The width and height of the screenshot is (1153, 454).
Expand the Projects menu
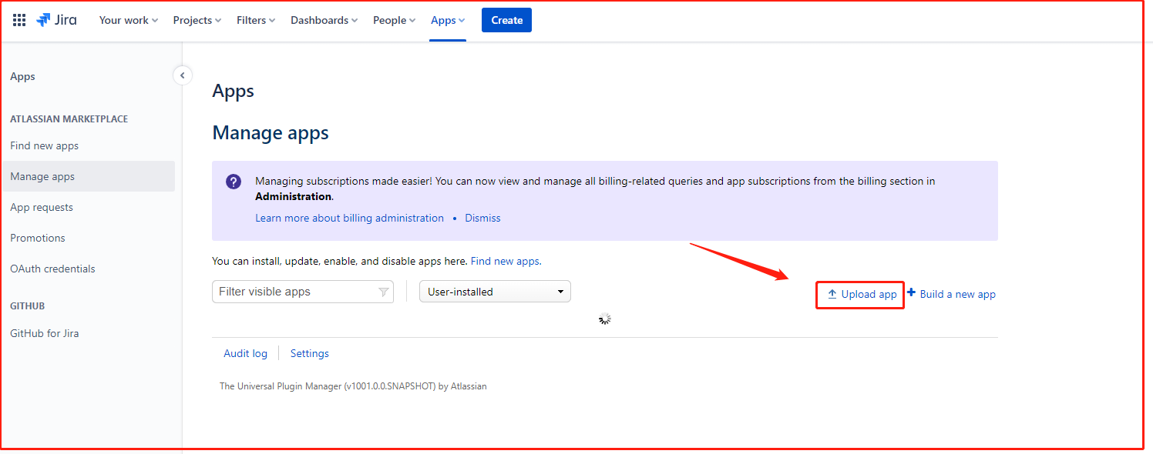click(x=197, y=20)
